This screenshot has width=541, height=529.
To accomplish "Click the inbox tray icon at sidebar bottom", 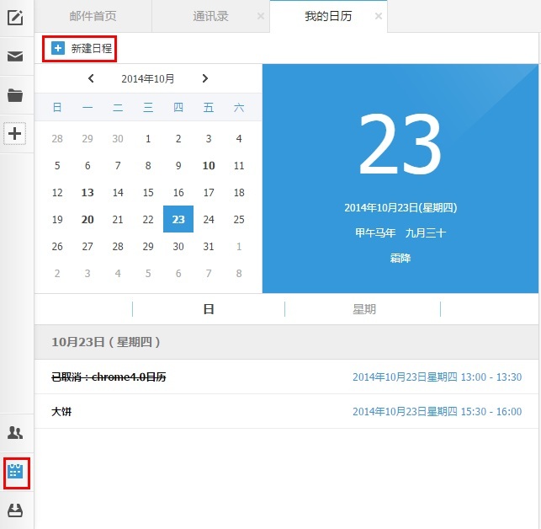I will click(15, 510).
